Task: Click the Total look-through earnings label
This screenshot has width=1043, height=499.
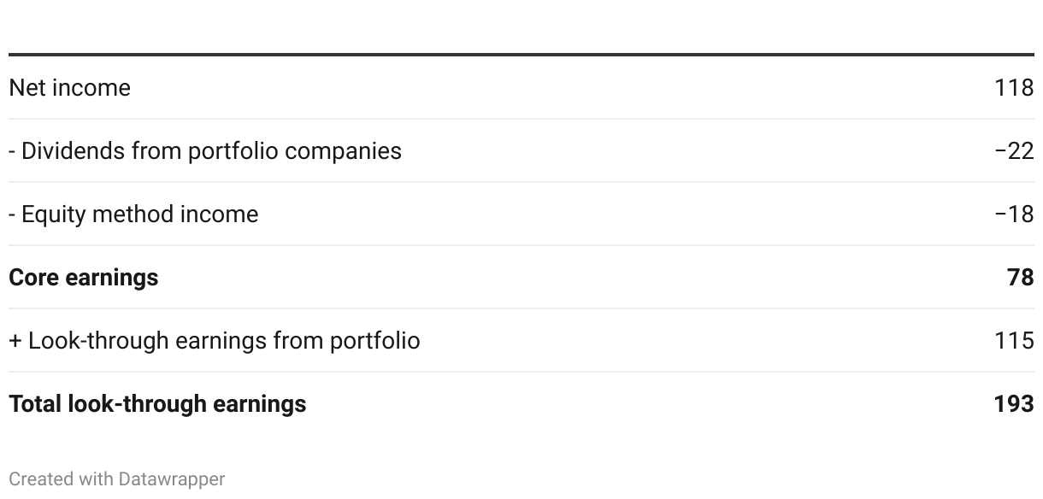Action: click(157, 404)
